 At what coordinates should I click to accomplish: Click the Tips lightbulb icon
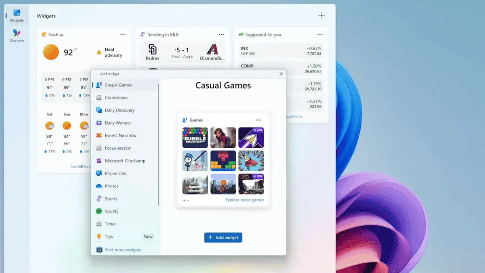tap(99, 236)
